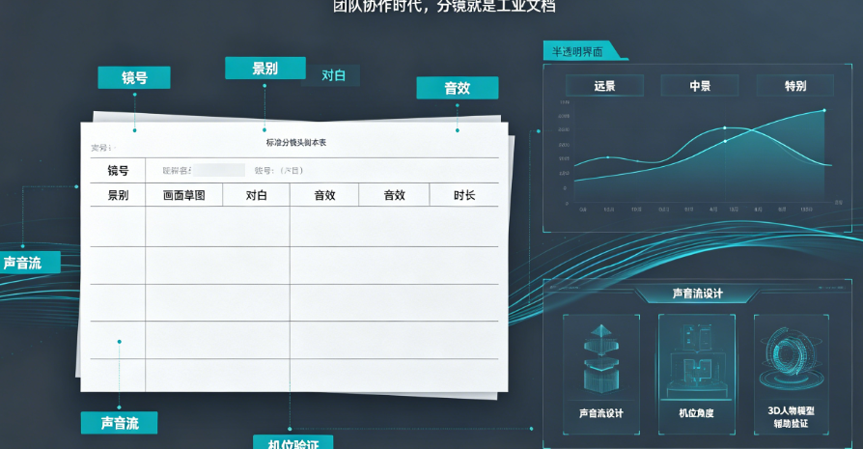Image resolution: width=863 pixels, height=449 pixels.
Task: Click the stacked layers icon in 声音流设计 card
Action: pos(601,358)
